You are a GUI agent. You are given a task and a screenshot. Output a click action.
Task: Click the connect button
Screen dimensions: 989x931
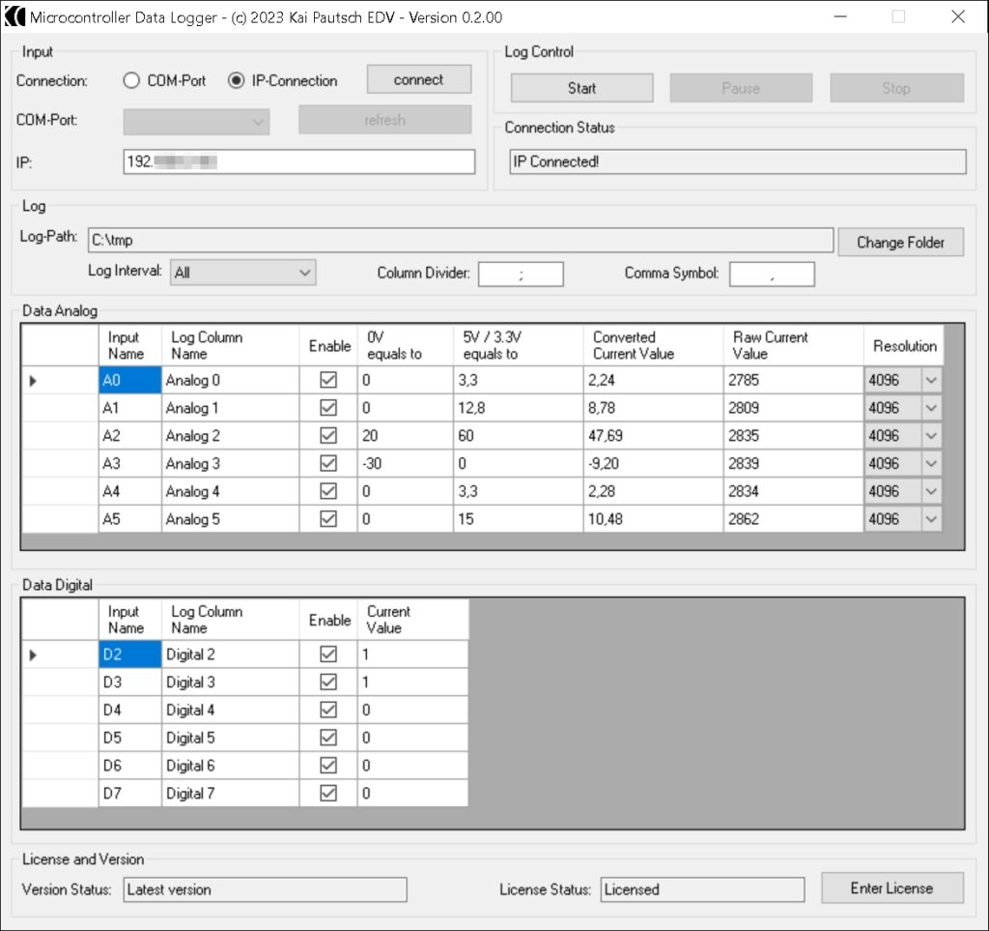[x=419, y=79]
